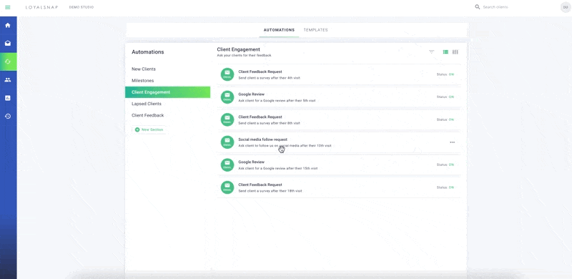This screenshot has height=279, width=572.
Task: Open 'Ask client for a Google review after their 5th visit'
Action: tap(277, 101)
